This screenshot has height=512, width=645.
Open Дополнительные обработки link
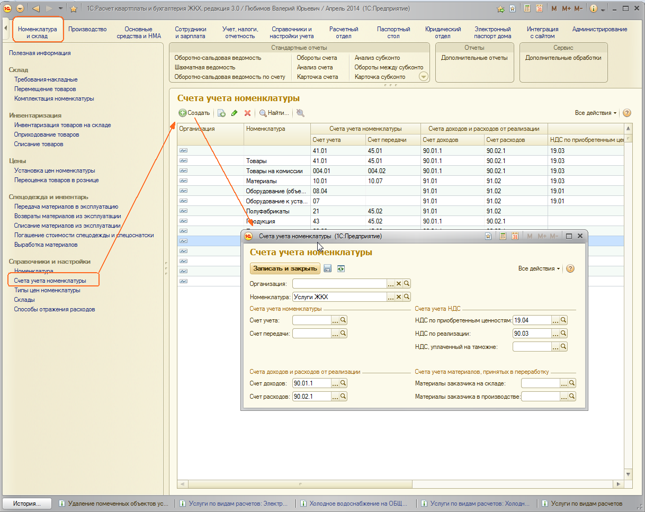[x=563, y=58]
